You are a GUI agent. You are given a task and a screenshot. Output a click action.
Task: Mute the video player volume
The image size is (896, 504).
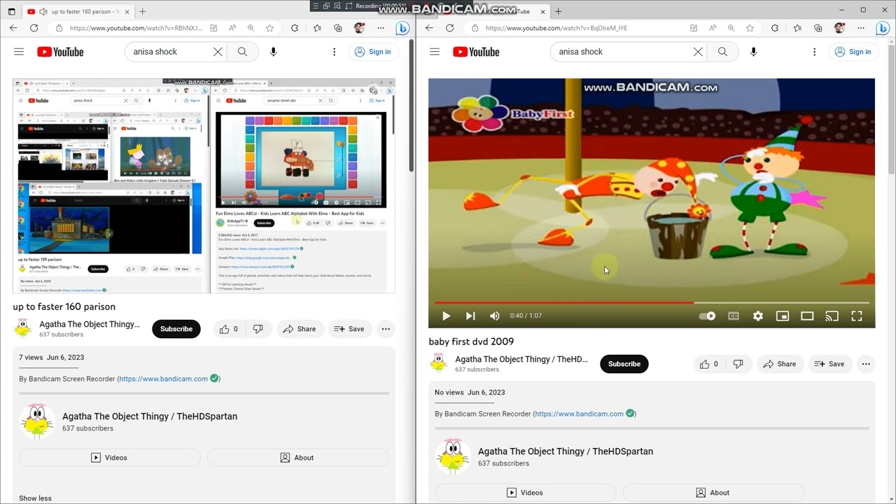tap(495, 316)
